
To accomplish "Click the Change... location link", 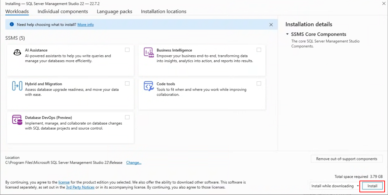I will click(134, 163).
